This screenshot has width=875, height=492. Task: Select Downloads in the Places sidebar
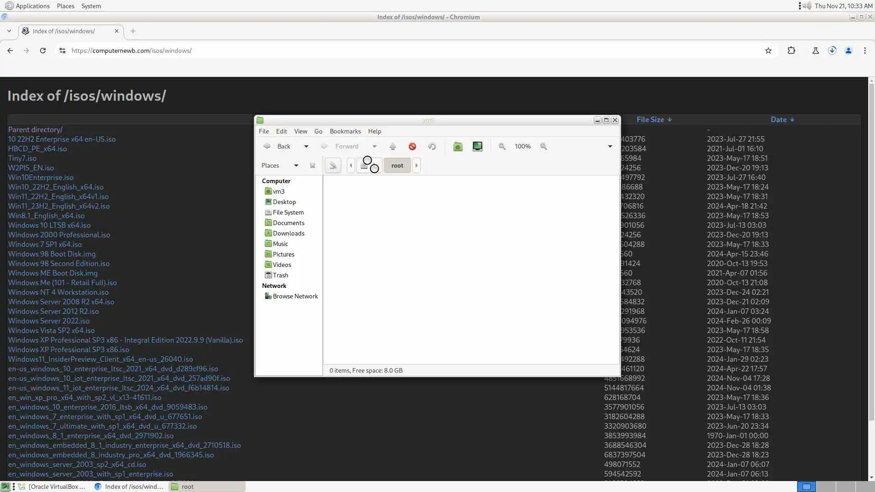[288, 233]
